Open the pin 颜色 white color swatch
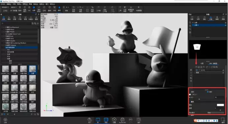This screenshot has width=228, height=124. tap(220, 105)
